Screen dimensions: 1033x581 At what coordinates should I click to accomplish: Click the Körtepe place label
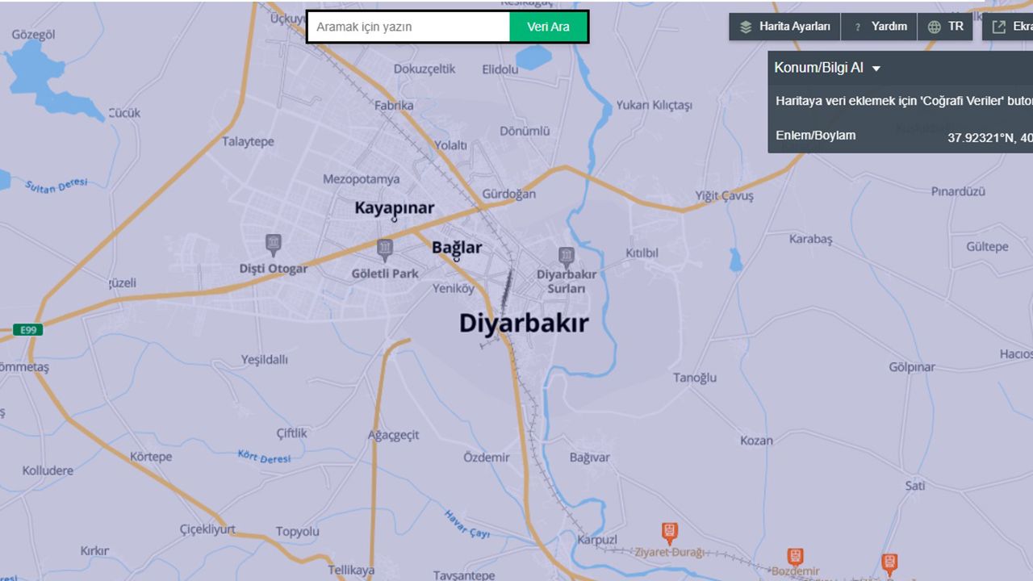pyautogui.click(x=151, y=457)
